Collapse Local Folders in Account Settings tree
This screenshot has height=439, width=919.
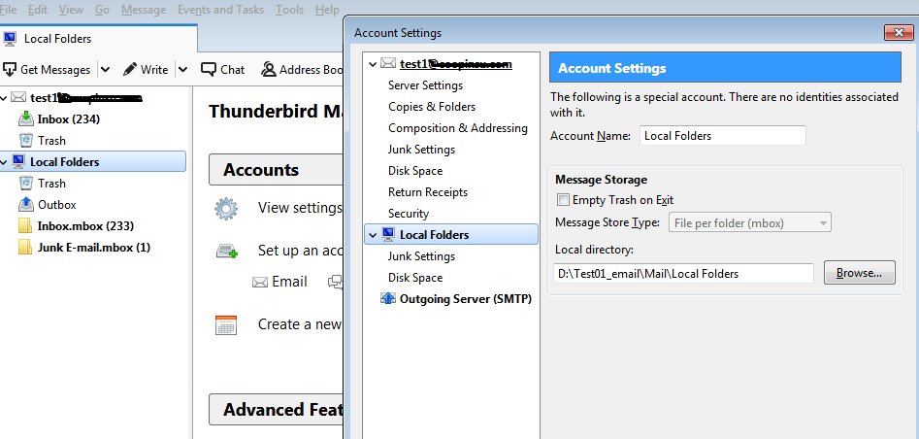point(373,235)
